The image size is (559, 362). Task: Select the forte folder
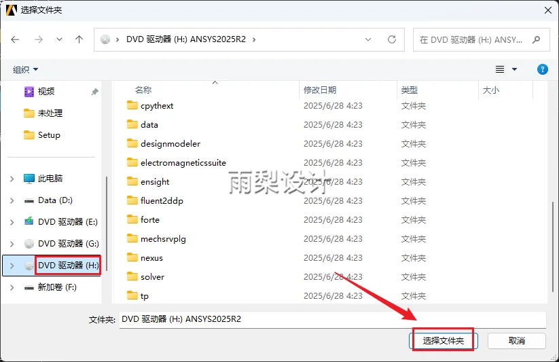click(x=150, y=219)
